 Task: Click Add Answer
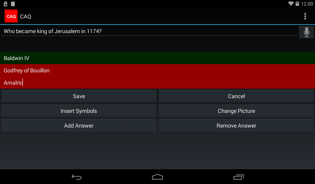pyautogui.click(x=79, y=125)
